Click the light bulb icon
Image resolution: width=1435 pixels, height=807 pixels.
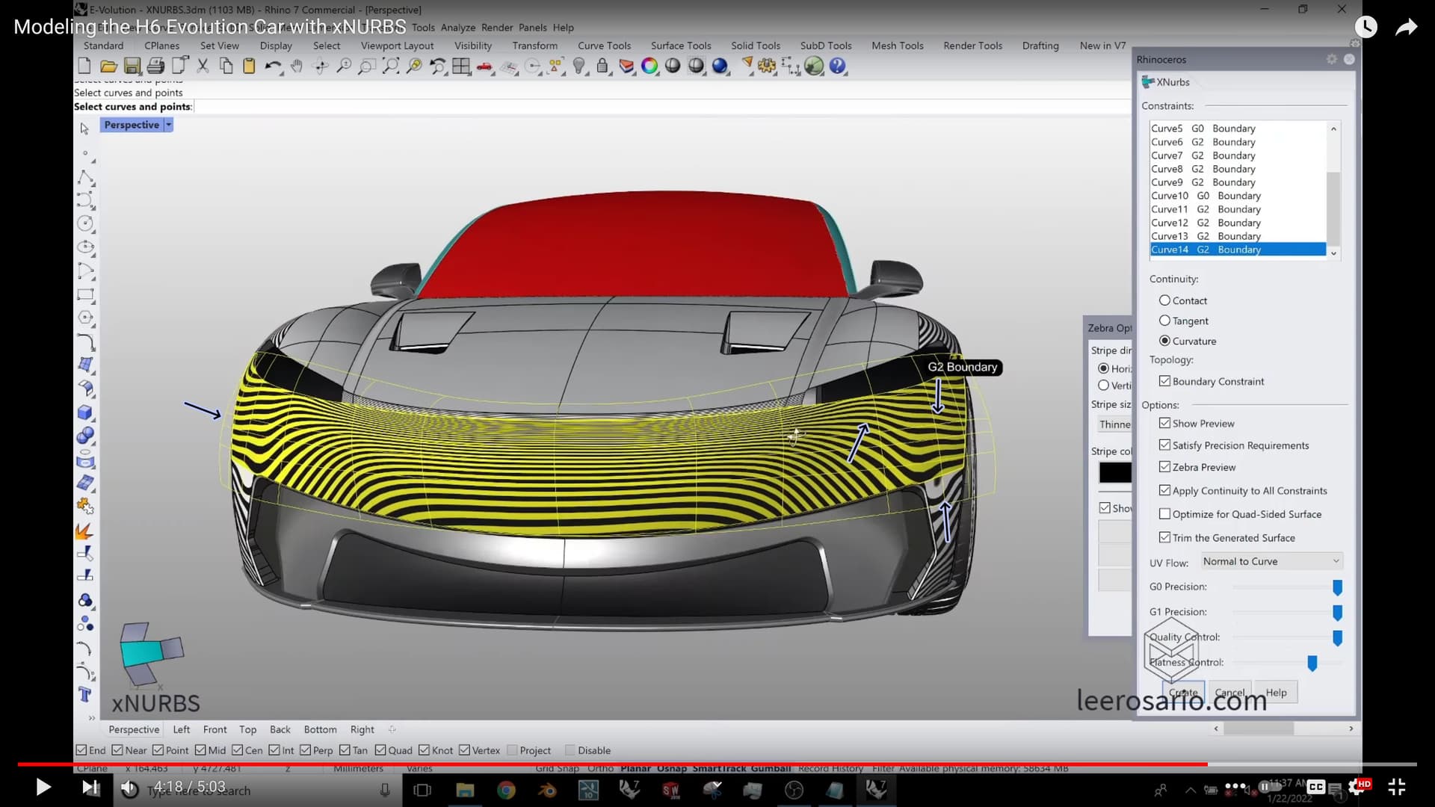579,67
